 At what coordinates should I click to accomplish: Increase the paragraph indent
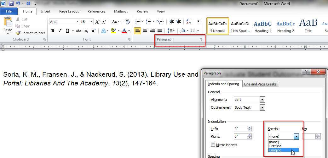179,22
